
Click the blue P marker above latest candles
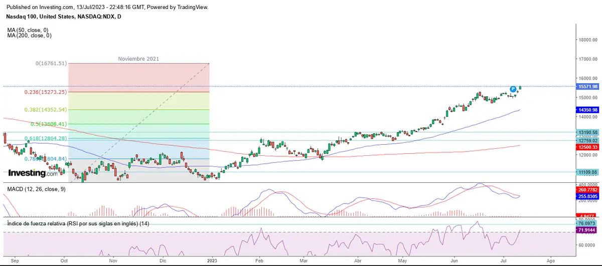(513, 89)
